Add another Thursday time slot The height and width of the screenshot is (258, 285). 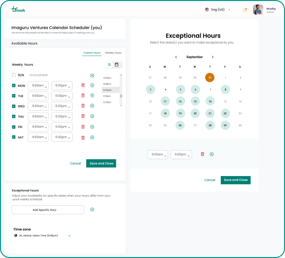click(x=92, y=116)
